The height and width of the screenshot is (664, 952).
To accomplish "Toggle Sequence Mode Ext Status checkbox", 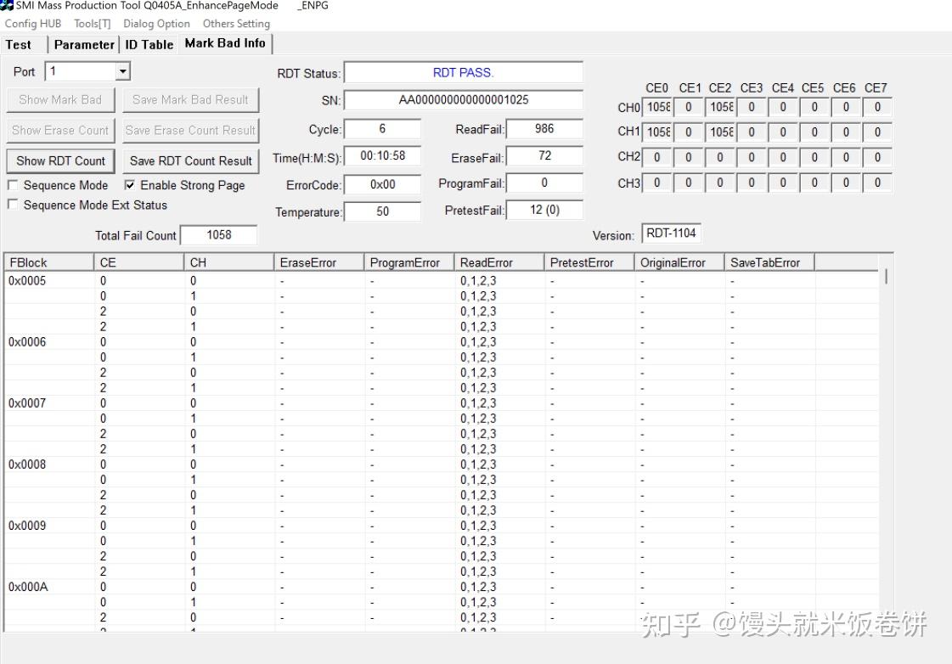I will [x=13, y=205].
